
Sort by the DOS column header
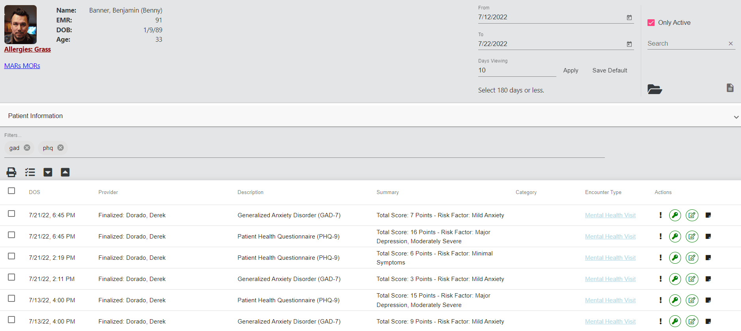tap(34, 192)
